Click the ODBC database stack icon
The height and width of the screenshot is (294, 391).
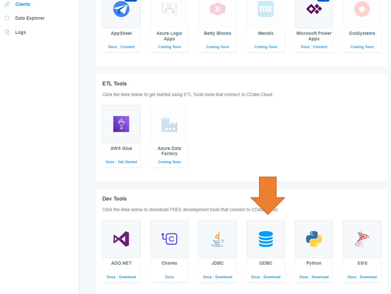pyautogui.click(x=265, y=239)
